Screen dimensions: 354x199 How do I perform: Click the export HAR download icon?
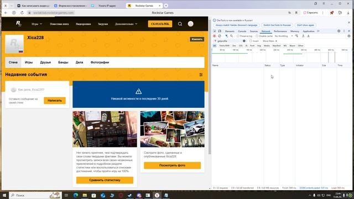point(309,36)
